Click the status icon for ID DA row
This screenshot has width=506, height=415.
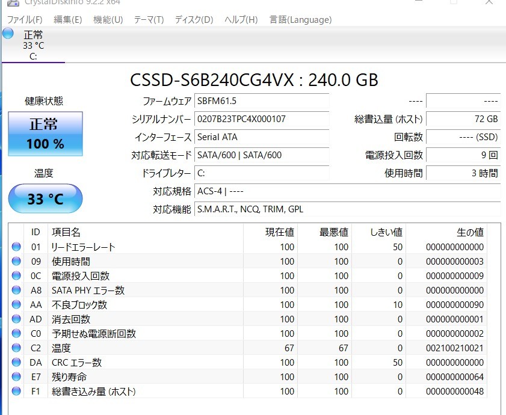pyautogui.click(x=16, y=362)
